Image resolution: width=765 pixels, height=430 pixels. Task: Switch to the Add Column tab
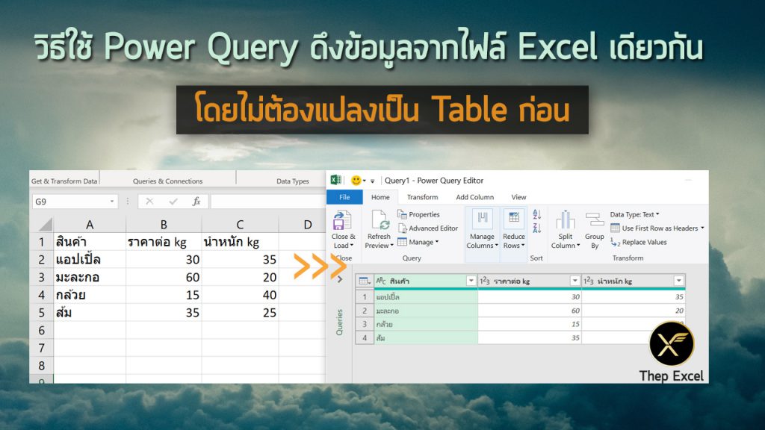(x=474, y=197)
